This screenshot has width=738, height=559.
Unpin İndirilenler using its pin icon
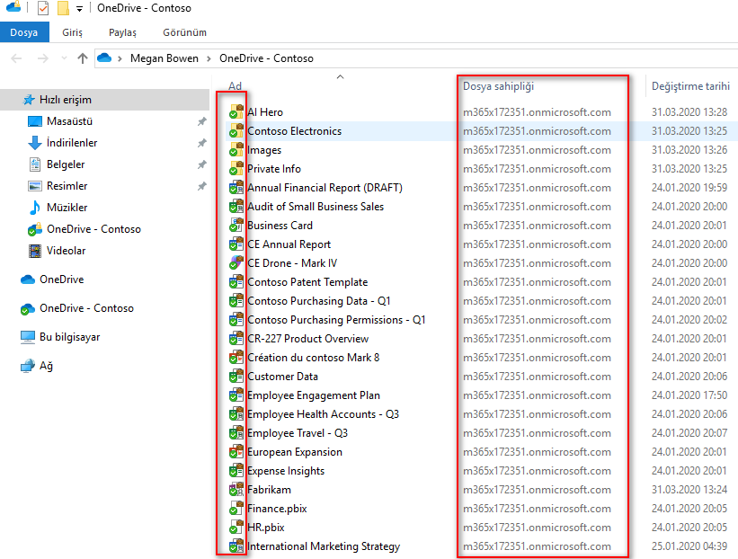(x=202, y=143)
